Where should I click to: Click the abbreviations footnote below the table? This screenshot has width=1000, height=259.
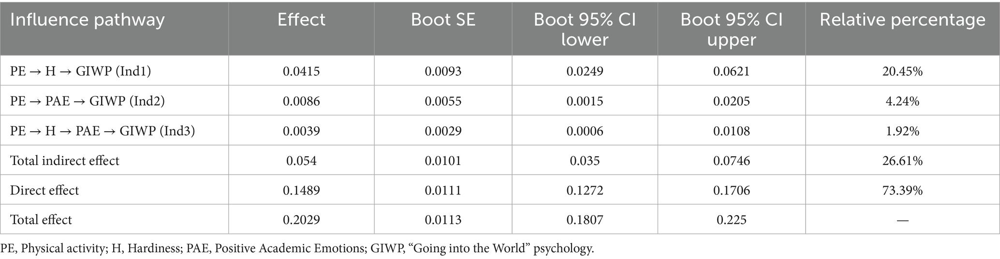pyautogui.click(x=297, y=248)
